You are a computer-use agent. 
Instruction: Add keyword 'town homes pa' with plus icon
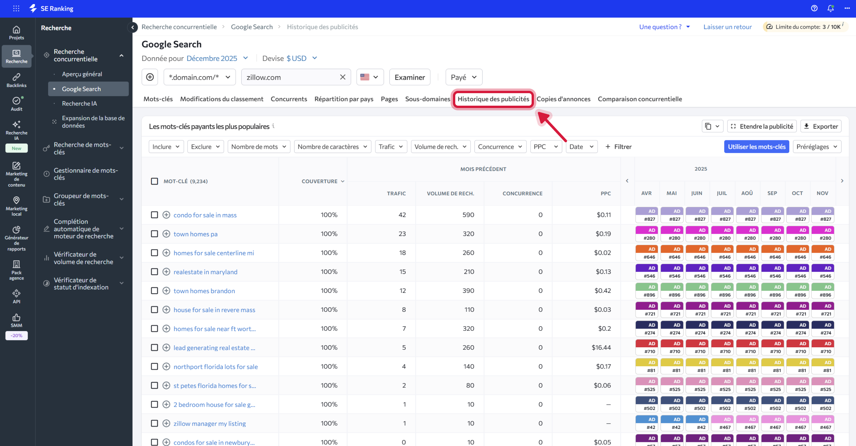pyautogui.click(x=166, y=233)
